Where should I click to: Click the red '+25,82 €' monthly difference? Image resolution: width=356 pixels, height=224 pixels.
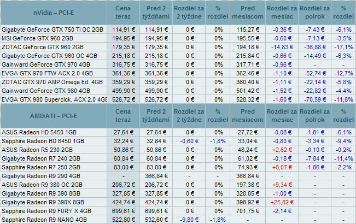tap(282, 203)
